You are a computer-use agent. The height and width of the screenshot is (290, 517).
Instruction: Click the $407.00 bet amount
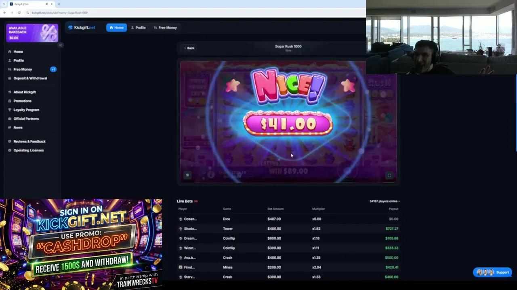(x=274, y=219)
